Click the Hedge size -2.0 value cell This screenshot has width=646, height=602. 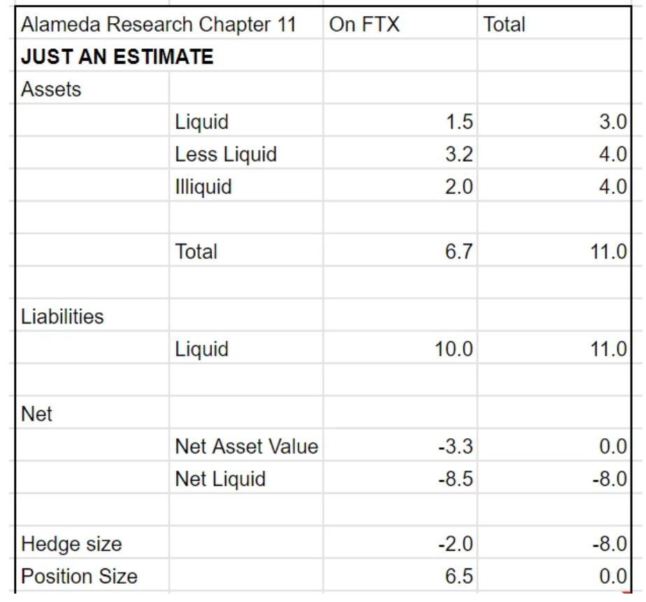pos(400,542)
